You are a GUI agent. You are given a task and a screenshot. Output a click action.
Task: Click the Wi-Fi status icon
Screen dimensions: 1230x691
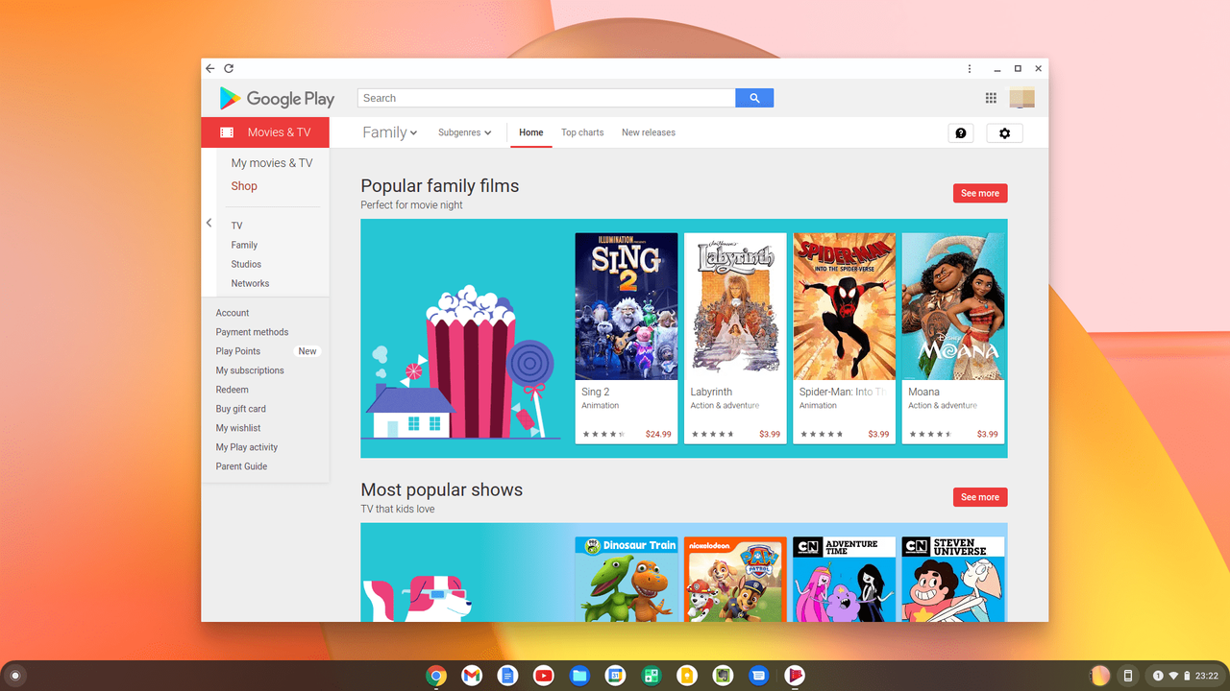tap(1173, 676)
